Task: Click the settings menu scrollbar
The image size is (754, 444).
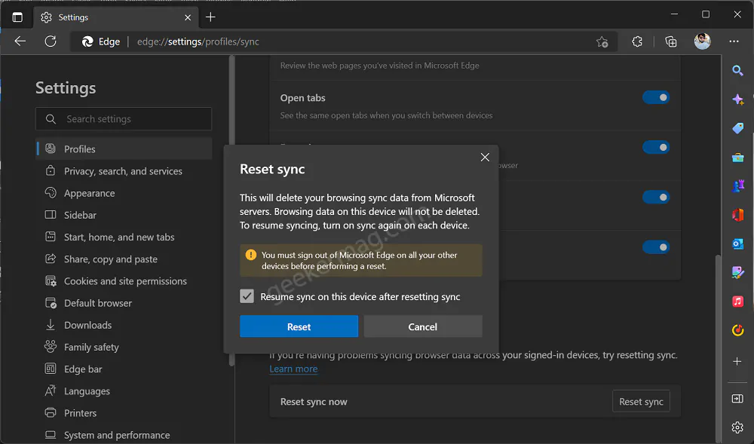Action: coord(231,210)
